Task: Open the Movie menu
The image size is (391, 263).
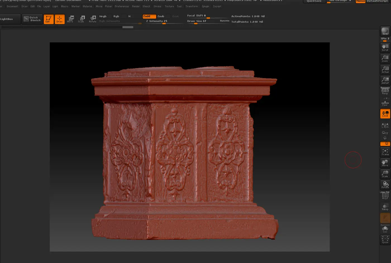Action: 99,6
